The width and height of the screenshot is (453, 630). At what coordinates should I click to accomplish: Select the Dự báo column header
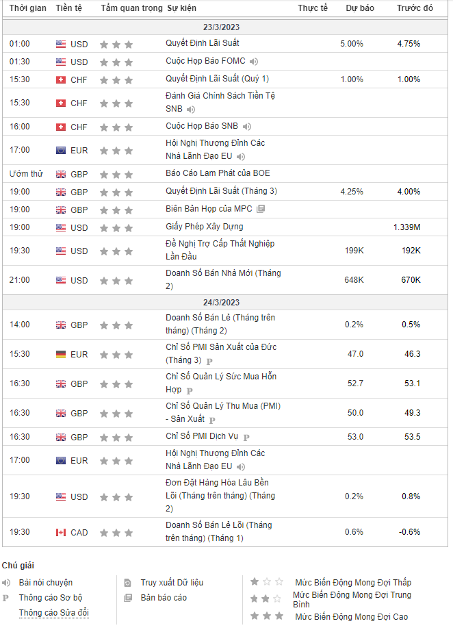pos(360,8)
